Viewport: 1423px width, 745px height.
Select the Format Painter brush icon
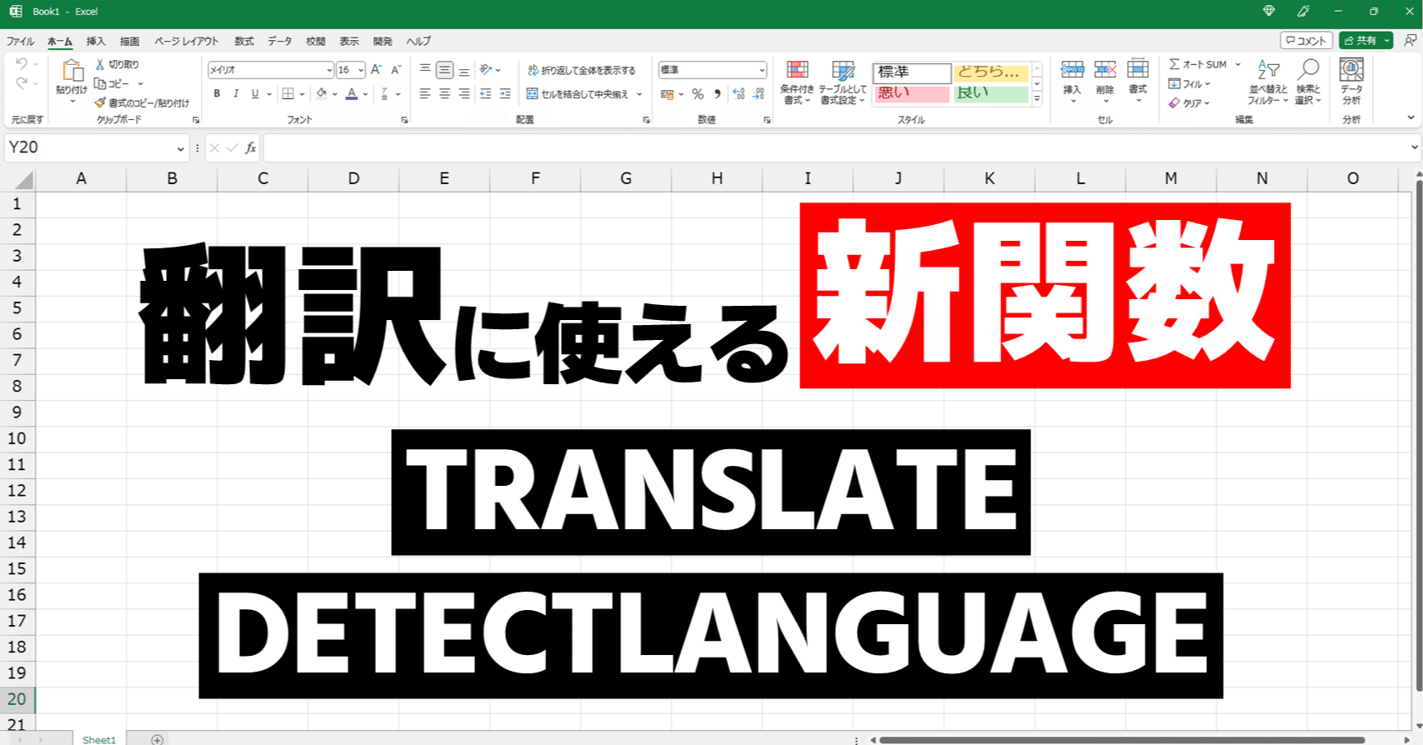100,102
